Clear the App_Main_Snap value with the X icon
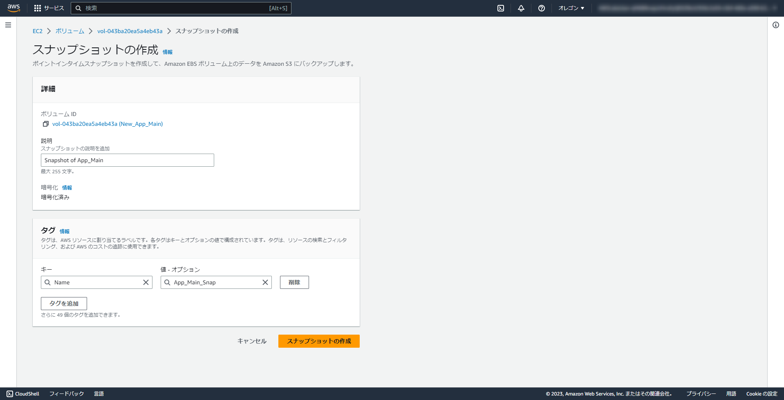 (x=264, y=282)
